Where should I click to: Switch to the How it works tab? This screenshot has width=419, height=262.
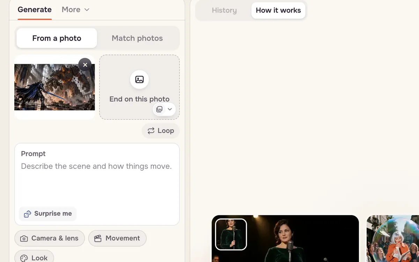coord(278,10)
